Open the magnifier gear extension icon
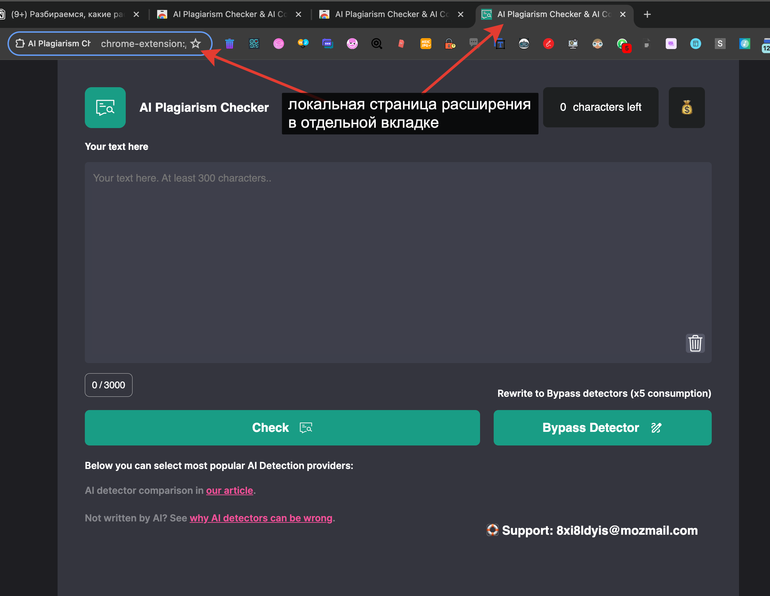The height and width of the screenshot is (596, 770). pyautogui.click(x=376, y=44)
